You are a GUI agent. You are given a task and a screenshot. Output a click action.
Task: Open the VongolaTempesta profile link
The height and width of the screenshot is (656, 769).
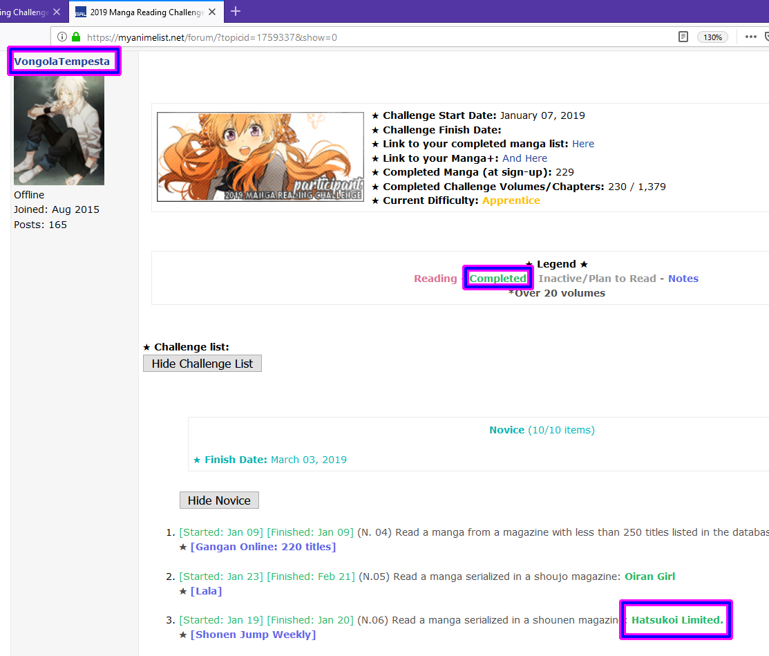62,62
